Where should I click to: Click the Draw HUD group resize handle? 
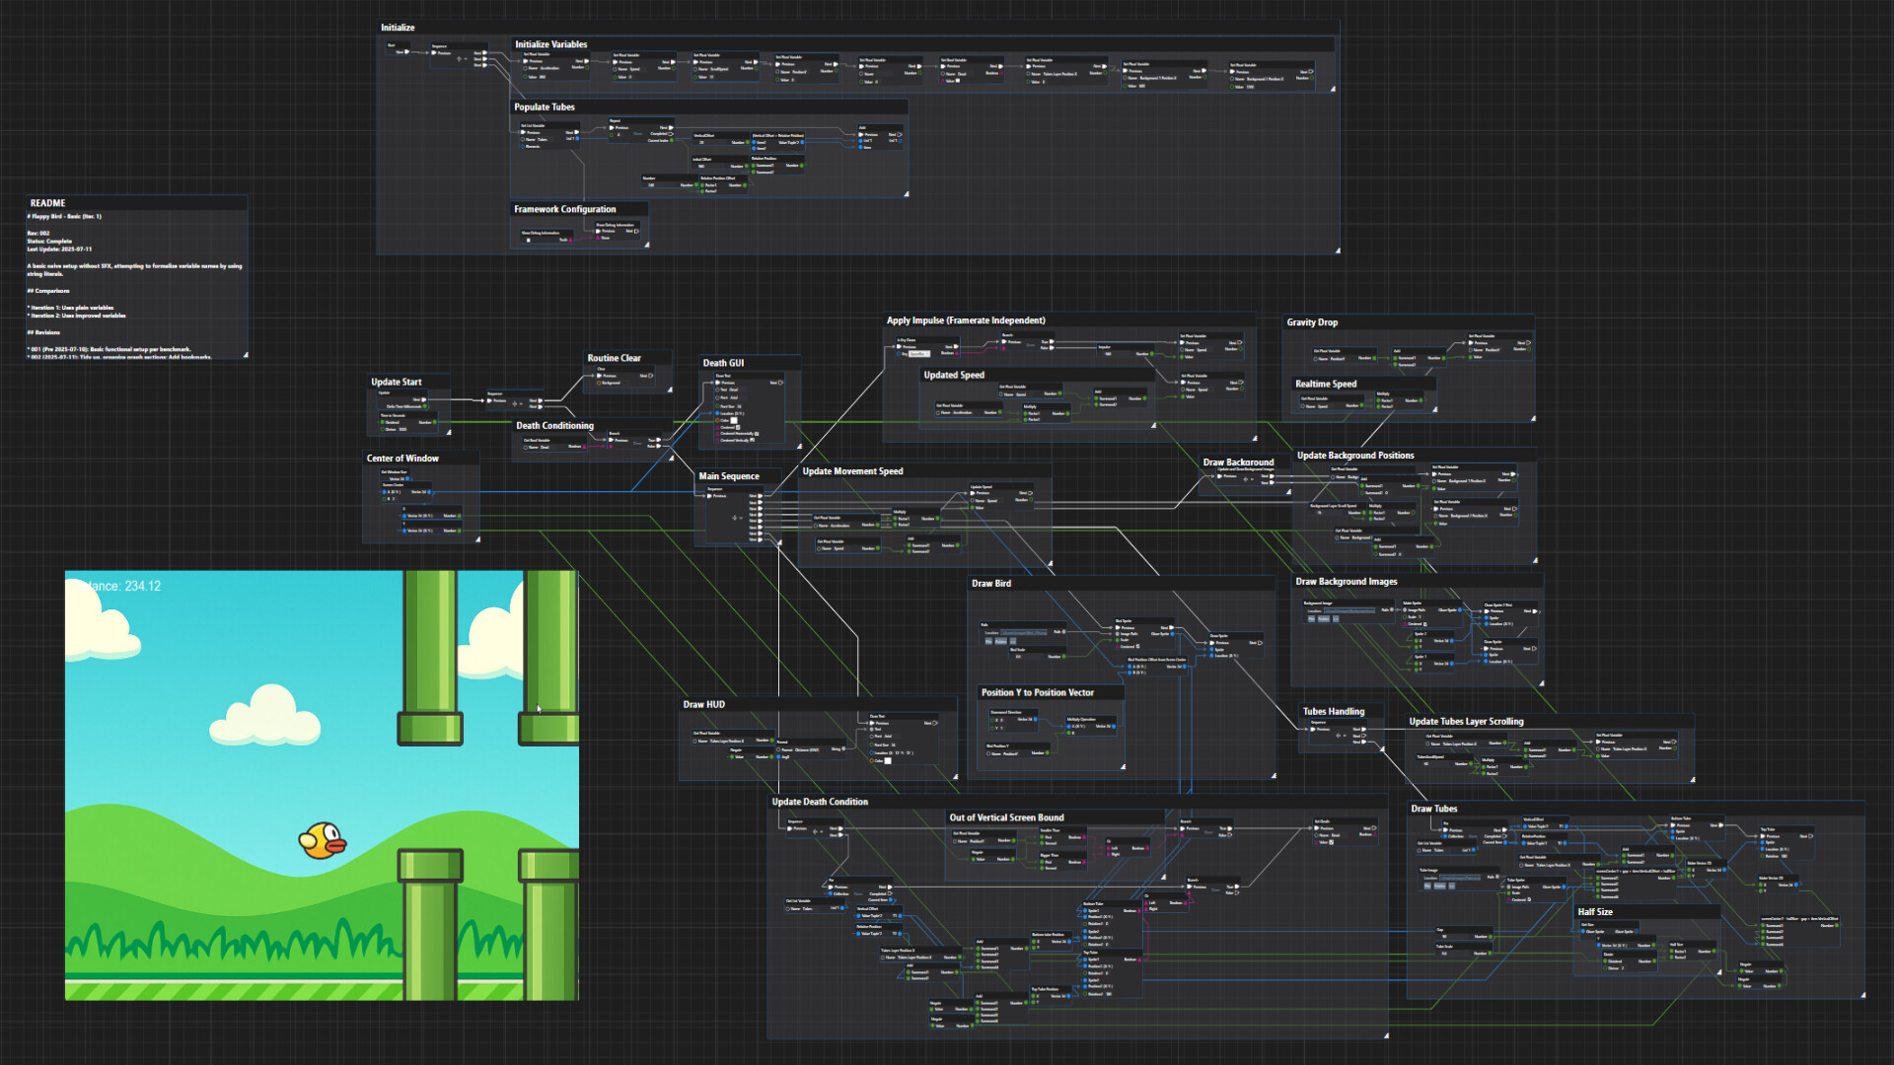coord(954,776)
